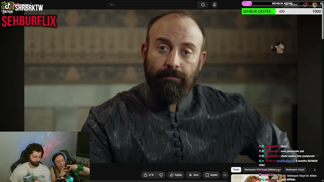Click the main video player

point(161,86)
